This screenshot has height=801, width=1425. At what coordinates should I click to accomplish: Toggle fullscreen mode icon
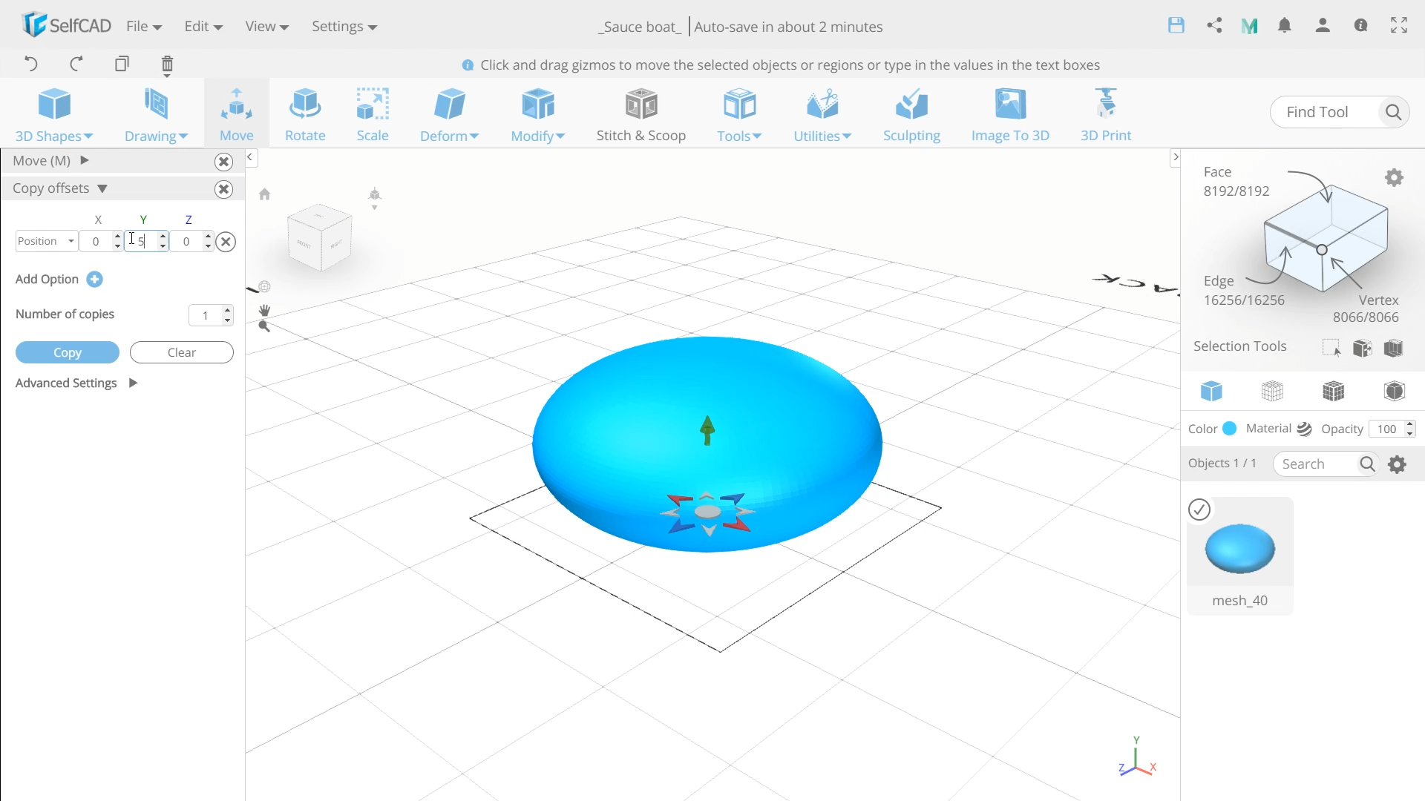point(1399,25)
